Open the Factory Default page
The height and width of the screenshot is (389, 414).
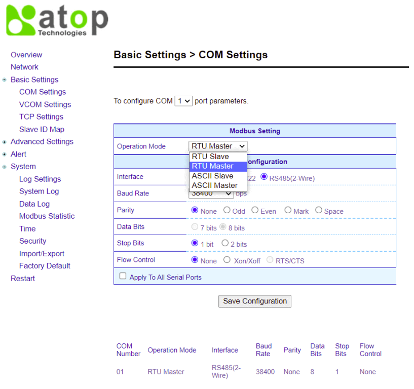pos(45,266)
